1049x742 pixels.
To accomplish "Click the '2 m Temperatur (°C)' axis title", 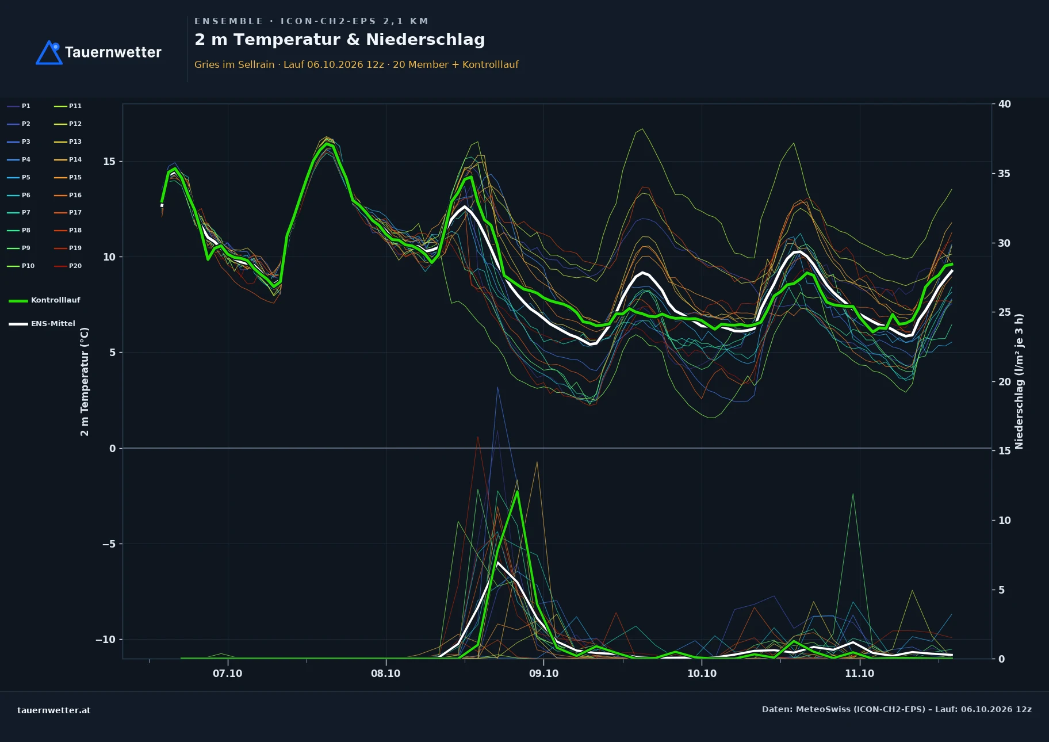I will [85, 381].
